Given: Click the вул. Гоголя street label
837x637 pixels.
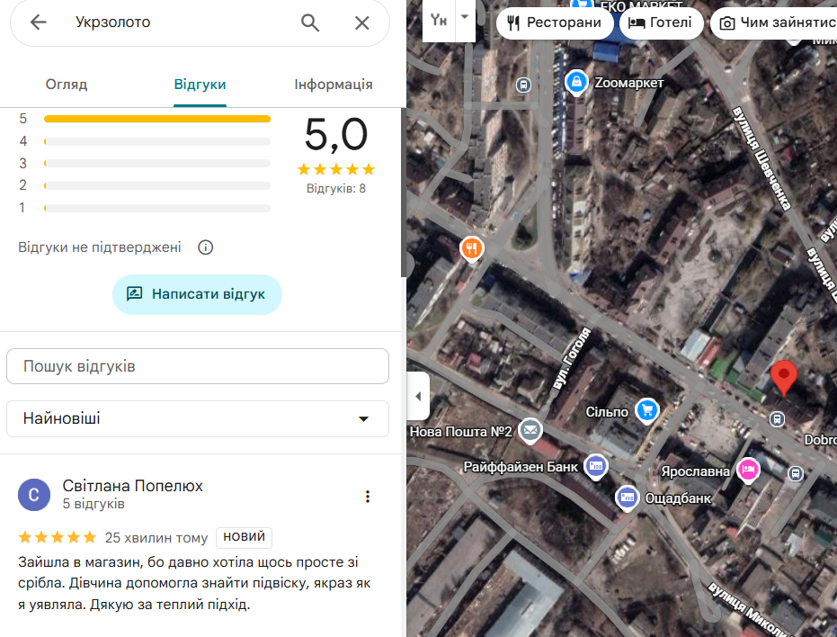Looking at the screenshot, I should point(572,358).
